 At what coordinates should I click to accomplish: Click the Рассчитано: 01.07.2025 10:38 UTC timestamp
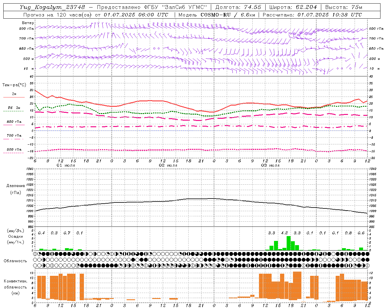pos(312,15)
